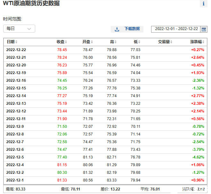Select the date cell 2022-12-16
Image resolution: width=211 pixels, height=194 pixels.
click(x=16, y=81)
